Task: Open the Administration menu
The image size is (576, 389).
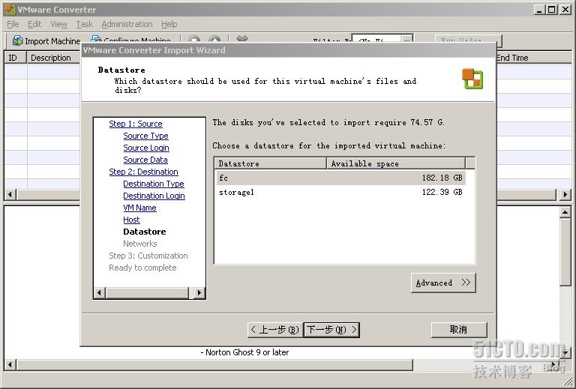Action: coord(127,24)
